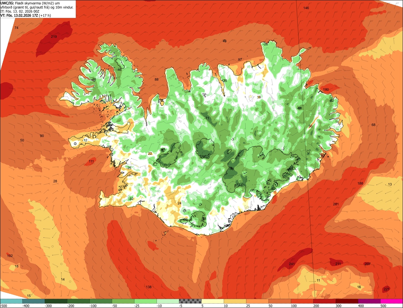Viewport: 403px width, 308px height.
Task: Click the 102 value on the map
Action: click(10, 256)
